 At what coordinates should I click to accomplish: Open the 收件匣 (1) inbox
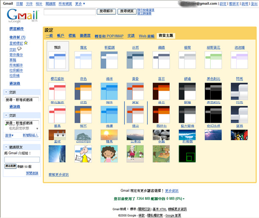(x=17, y=37)
